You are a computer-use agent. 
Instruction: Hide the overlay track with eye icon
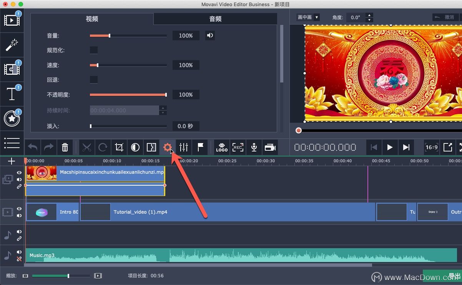pyautogui.click(x=19, y=173)
